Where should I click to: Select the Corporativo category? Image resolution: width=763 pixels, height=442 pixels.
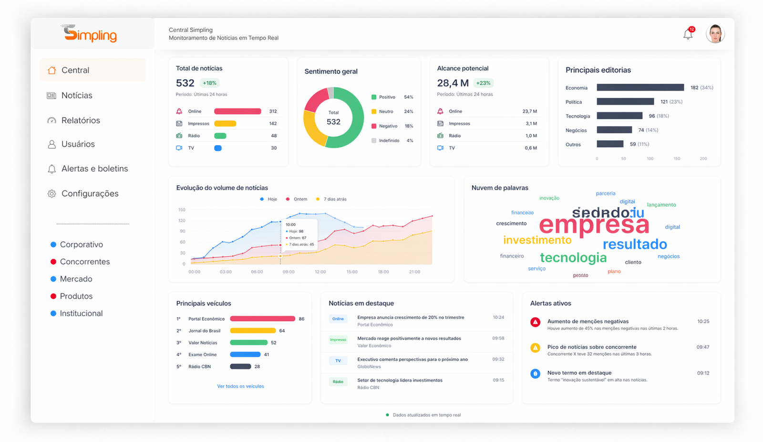pyautogui.click(x=77, y=244)
